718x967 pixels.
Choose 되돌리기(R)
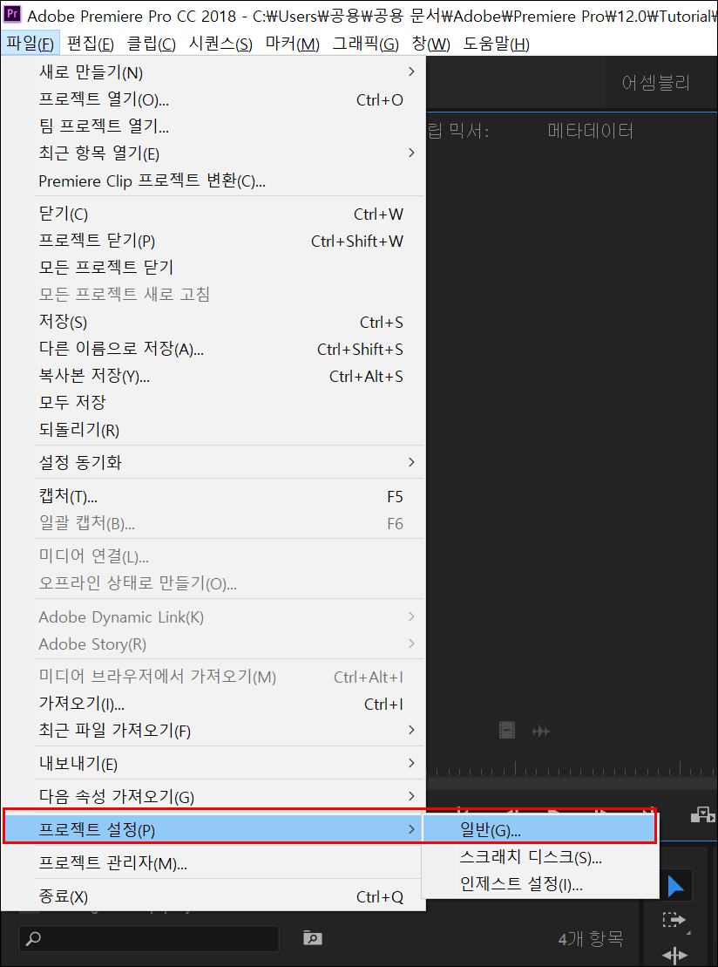click(213, 430)
